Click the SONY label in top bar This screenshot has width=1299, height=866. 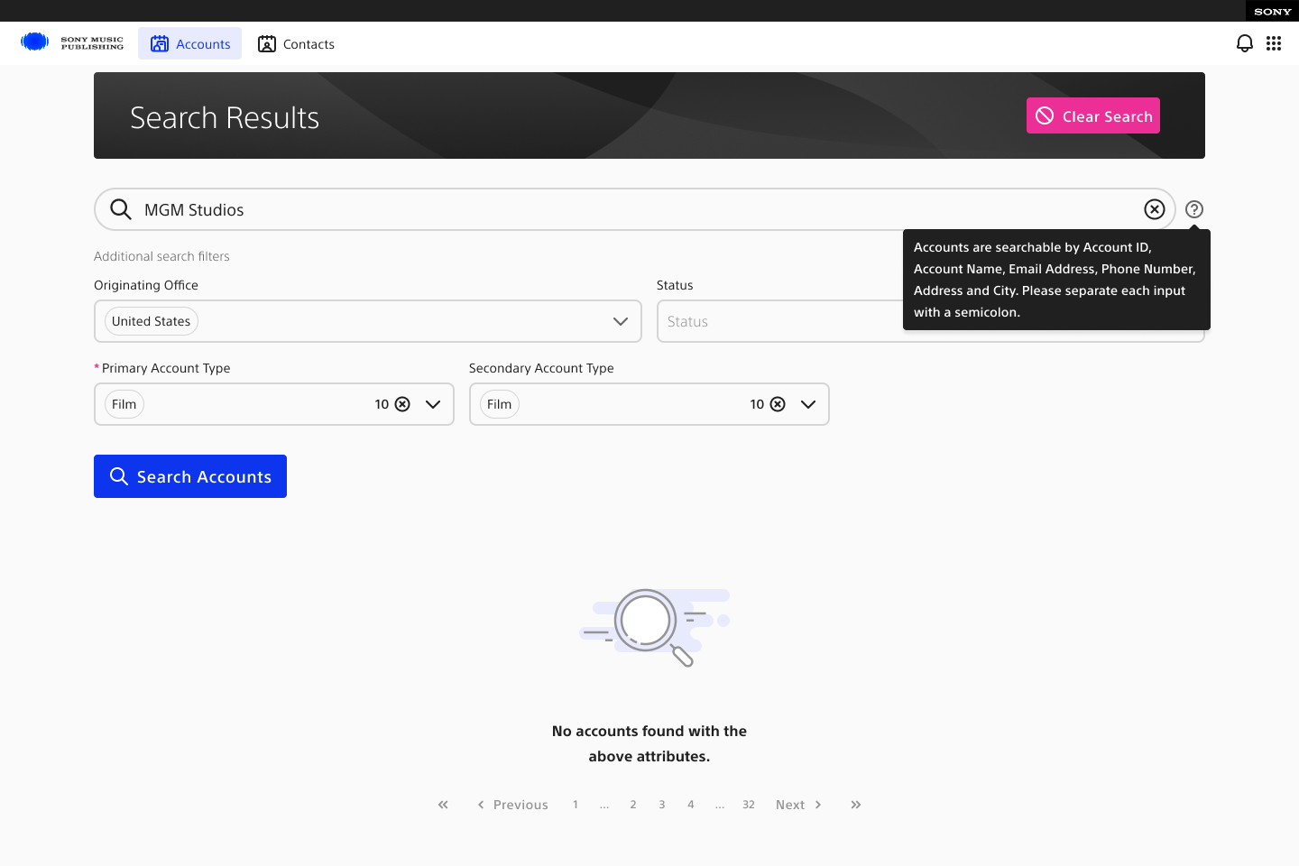click(1273, 12)
